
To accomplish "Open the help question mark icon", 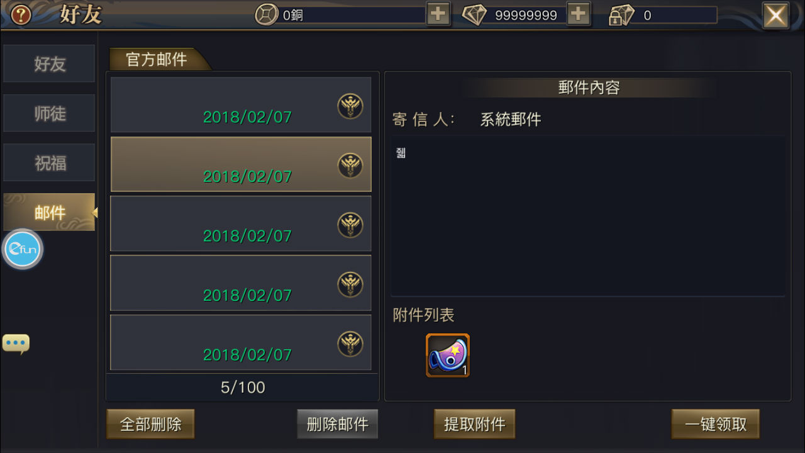I will coord(21,14).
